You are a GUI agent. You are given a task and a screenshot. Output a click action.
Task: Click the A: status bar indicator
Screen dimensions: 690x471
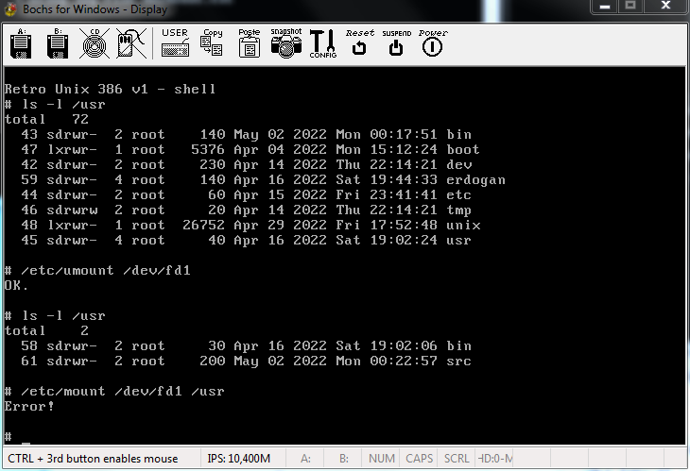pos(305,459)
